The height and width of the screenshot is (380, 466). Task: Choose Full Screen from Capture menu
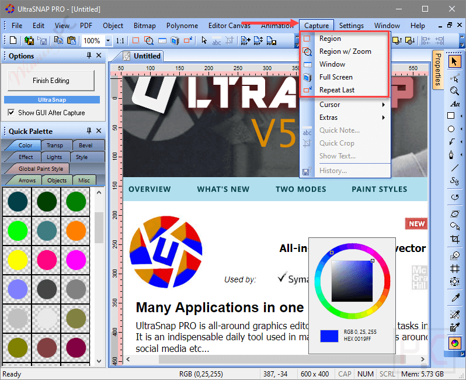(345, 77)
